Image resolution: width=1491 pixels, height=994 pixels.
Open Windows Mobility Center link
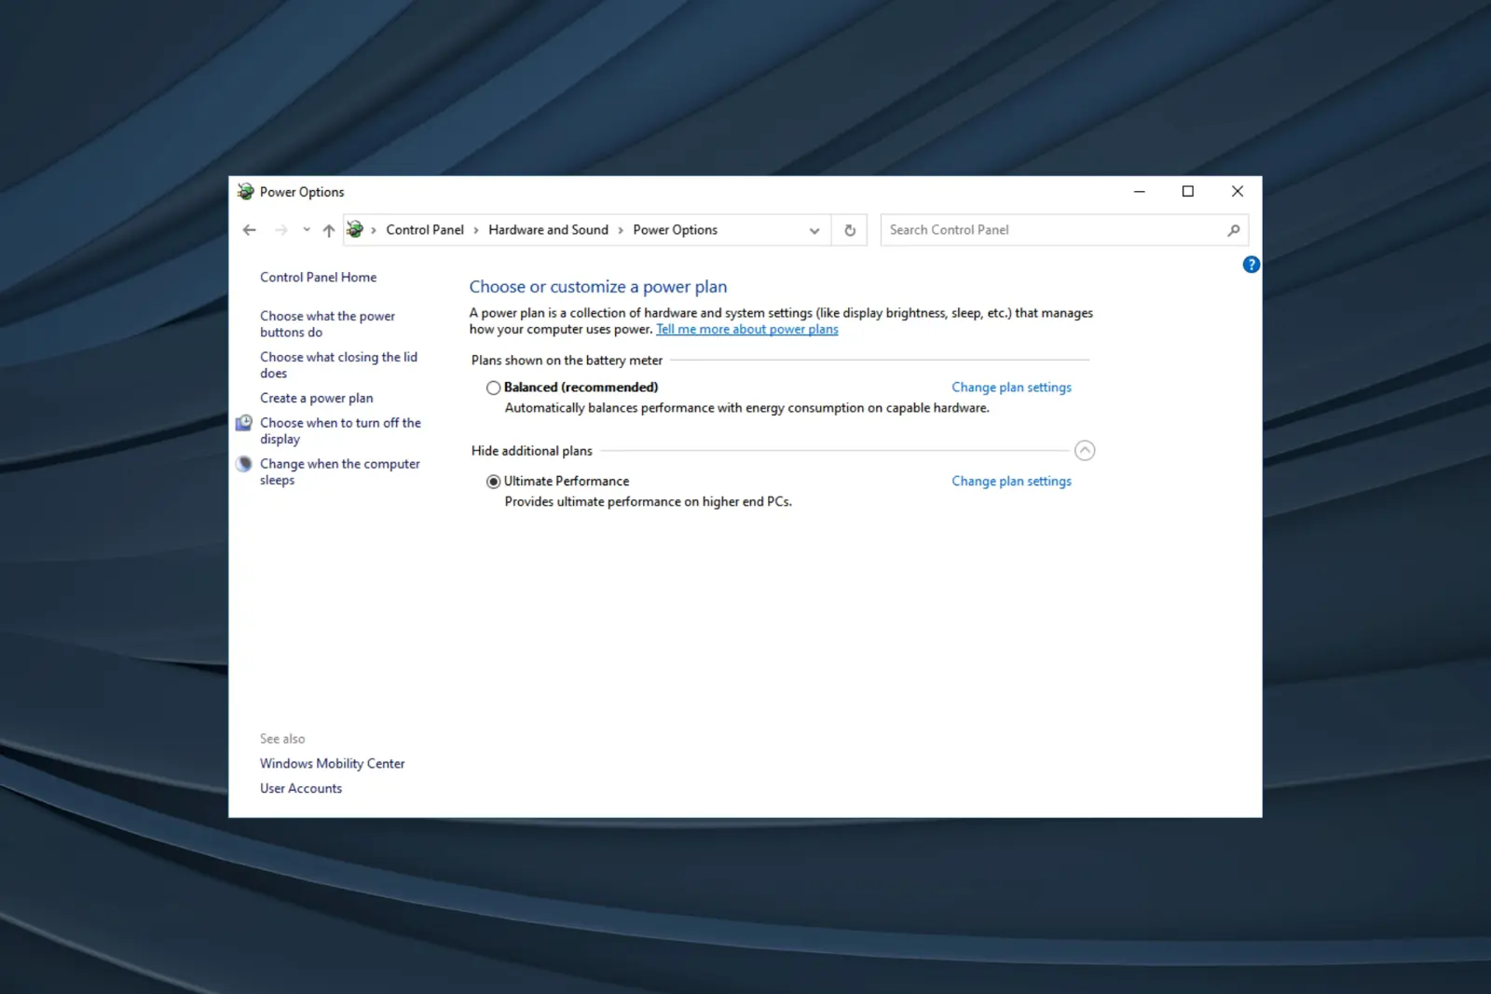coord(332,764)
